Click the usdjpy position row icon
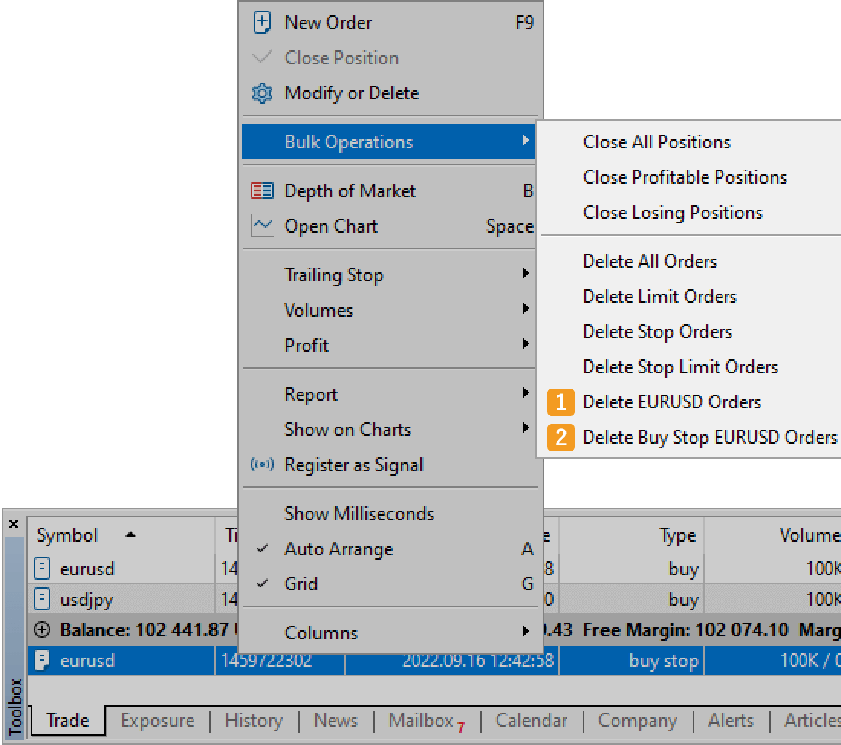The height and width of the screenshot is (745, 841). 43,599
